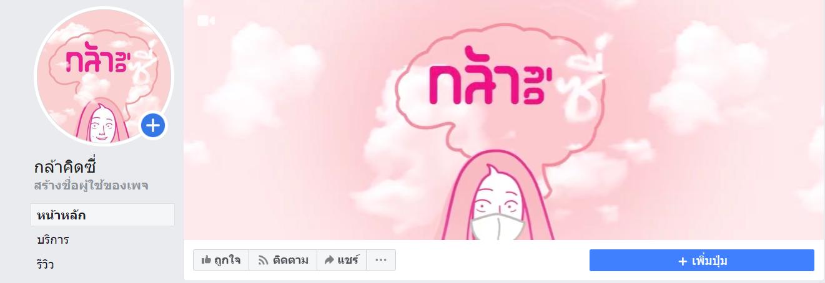Click the thumbs-up icon in ถูกใจ
This screenshot has height=283, width=825.
[206, 260]
